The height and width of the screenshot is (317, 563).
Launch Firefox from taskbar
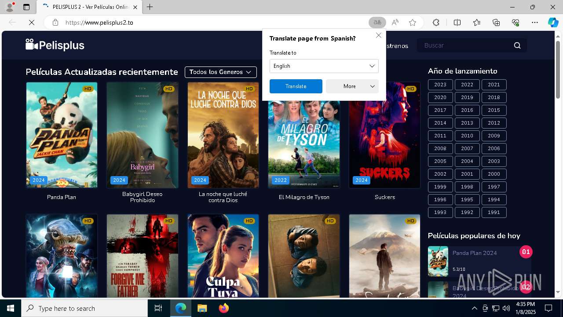coord(223,308)
